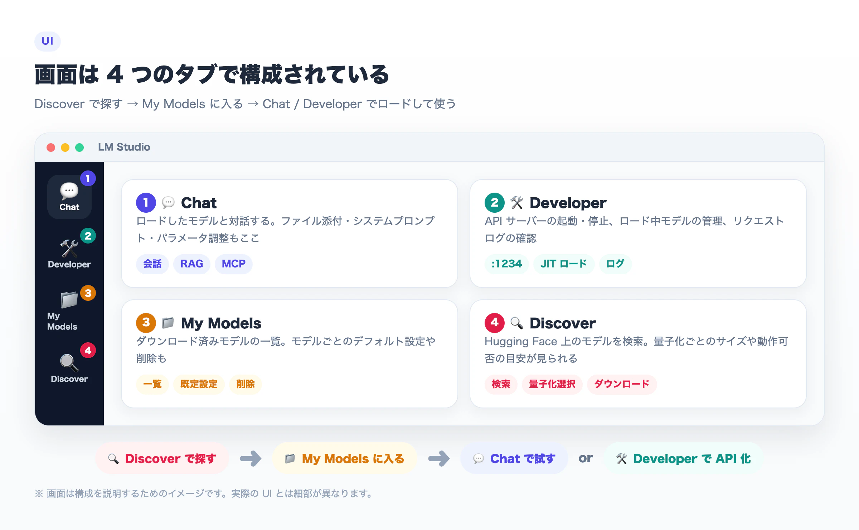Screen dimensions: 859x530
Task: Click the 既定設定 tag
Action: (199, 384)
